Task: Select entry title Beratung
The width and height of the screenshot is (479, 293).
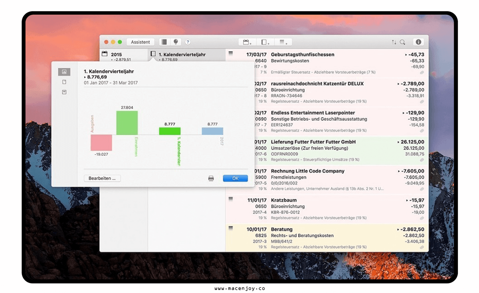Action: [x=282, y=229]
